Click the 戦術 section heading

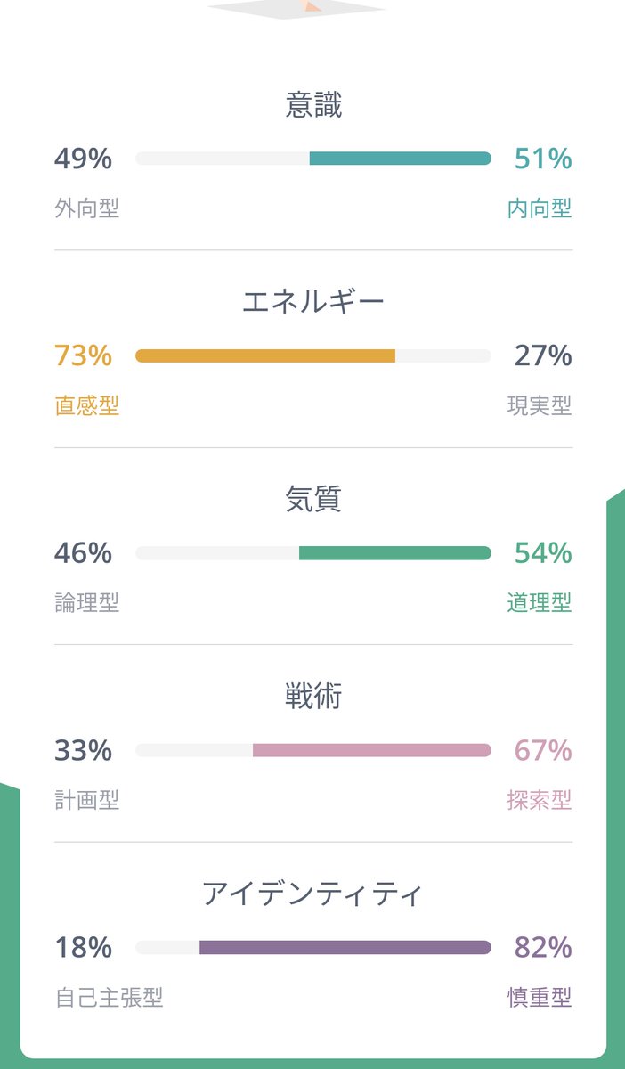point(313,697)
